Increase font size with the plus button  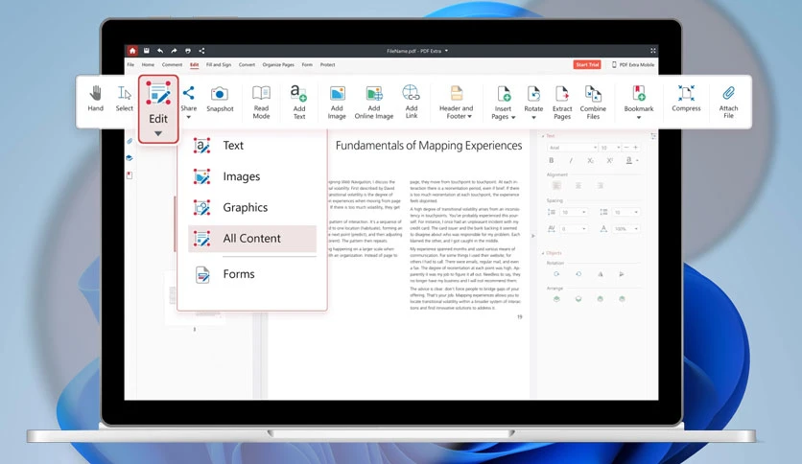[635, 148]
